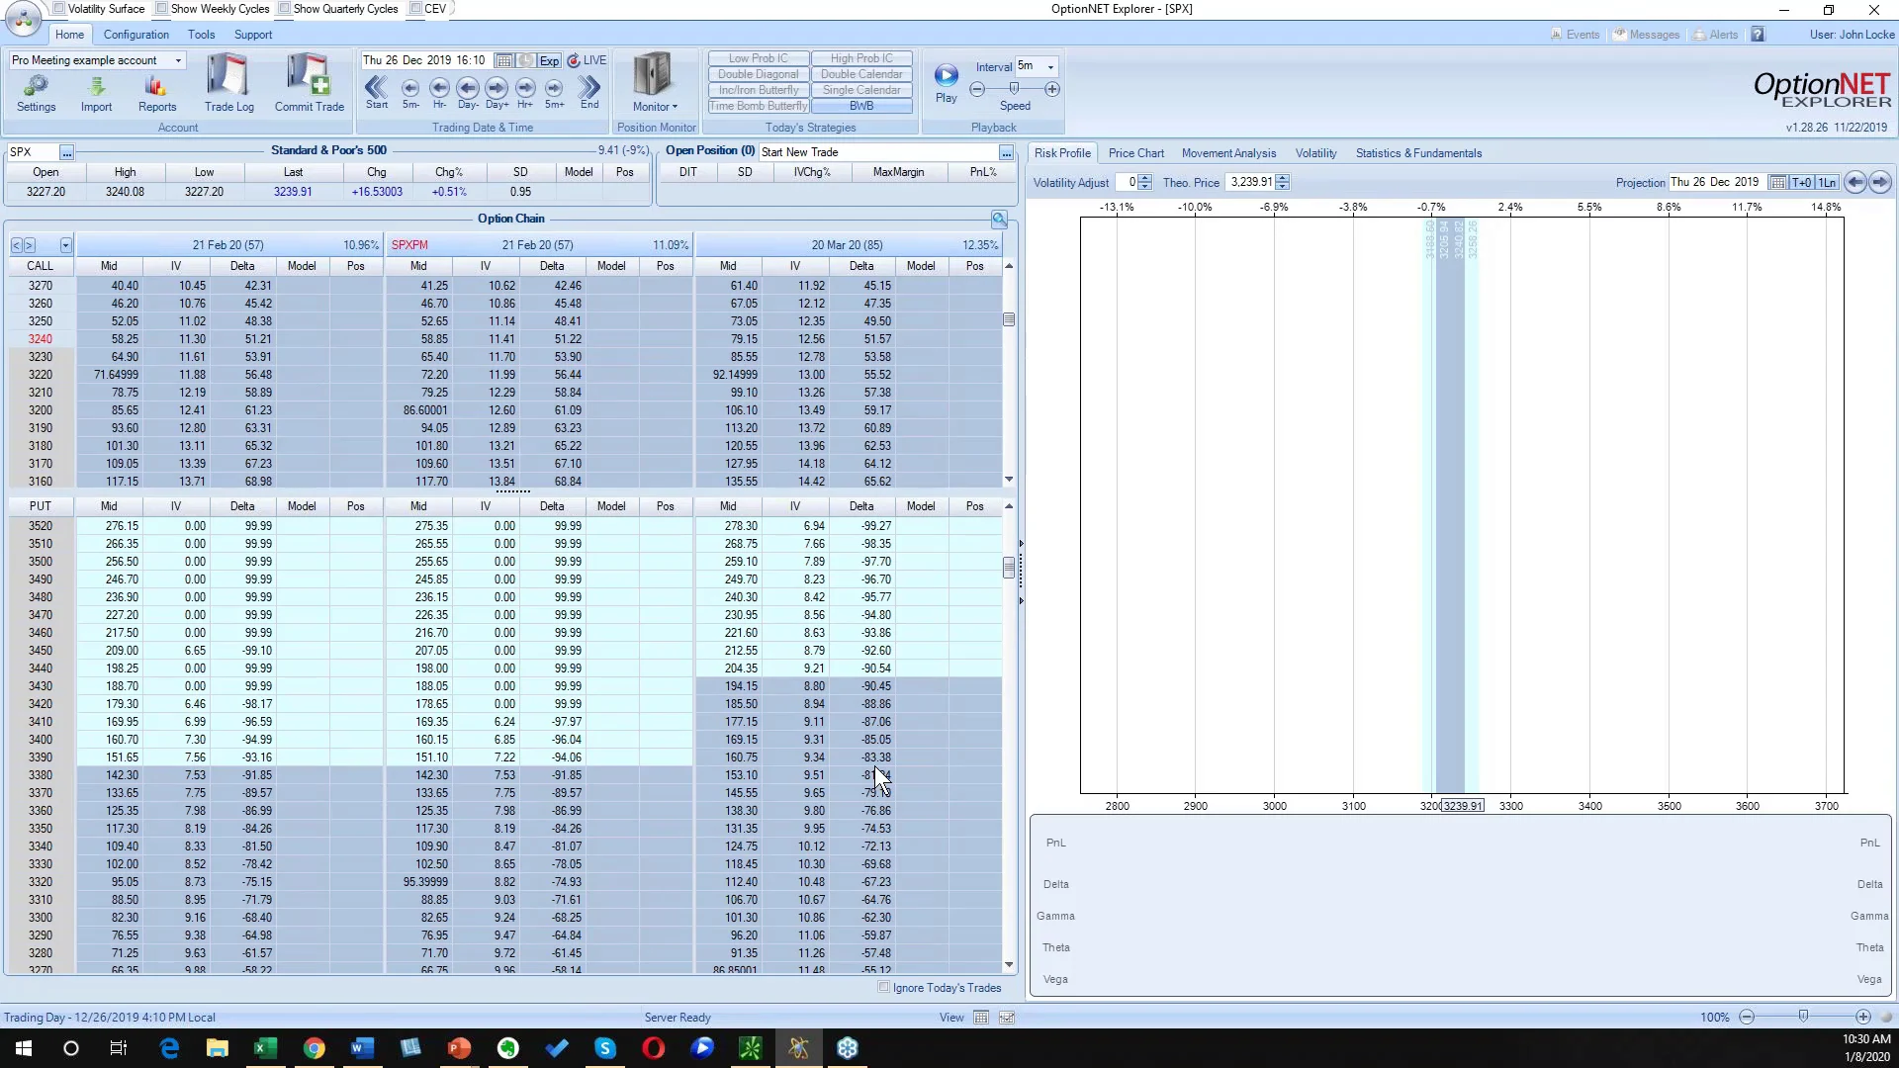Select the Time Bomb Butterfly strategy
This screenshot has width=1899, height=1068.
(759, 106)
